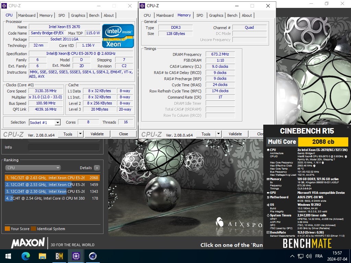Switch to Cinebench taskbar icon

click(93, 256)
